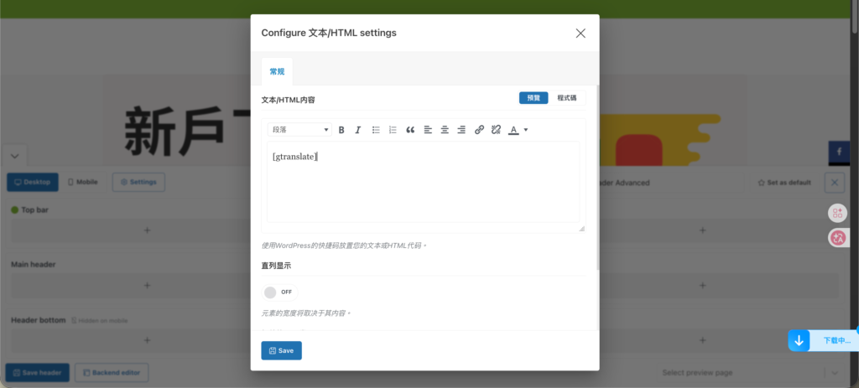859x388 pixels.
Task: Add element to Header bottom right column
Action: pos(702,340)
